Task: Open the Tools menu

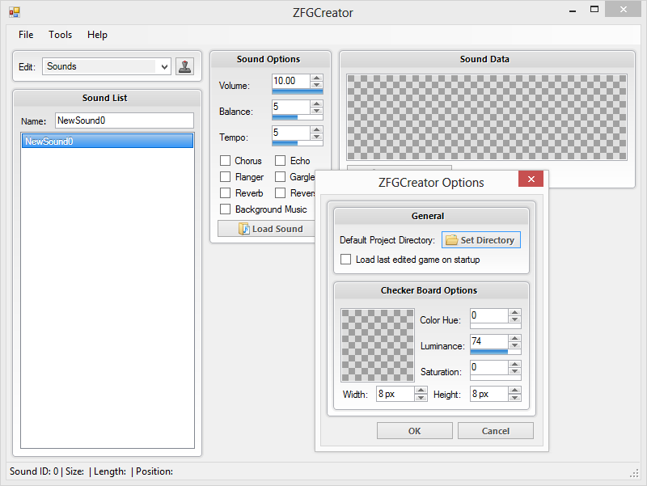Action: point(60,35)
